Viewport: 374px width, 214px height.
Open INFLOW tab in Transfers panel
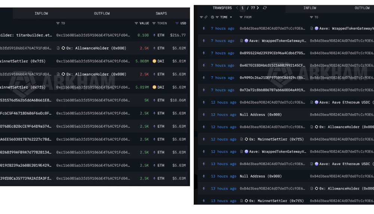[x=310, y=8]
